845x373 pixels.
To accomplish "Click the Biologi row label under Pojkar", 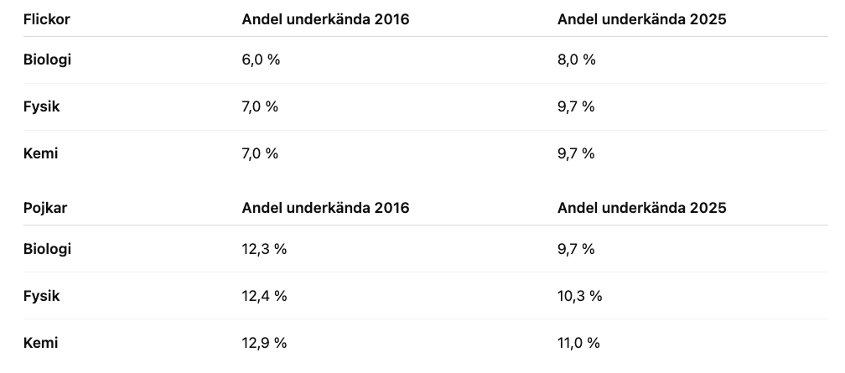I will pos(47,249).
